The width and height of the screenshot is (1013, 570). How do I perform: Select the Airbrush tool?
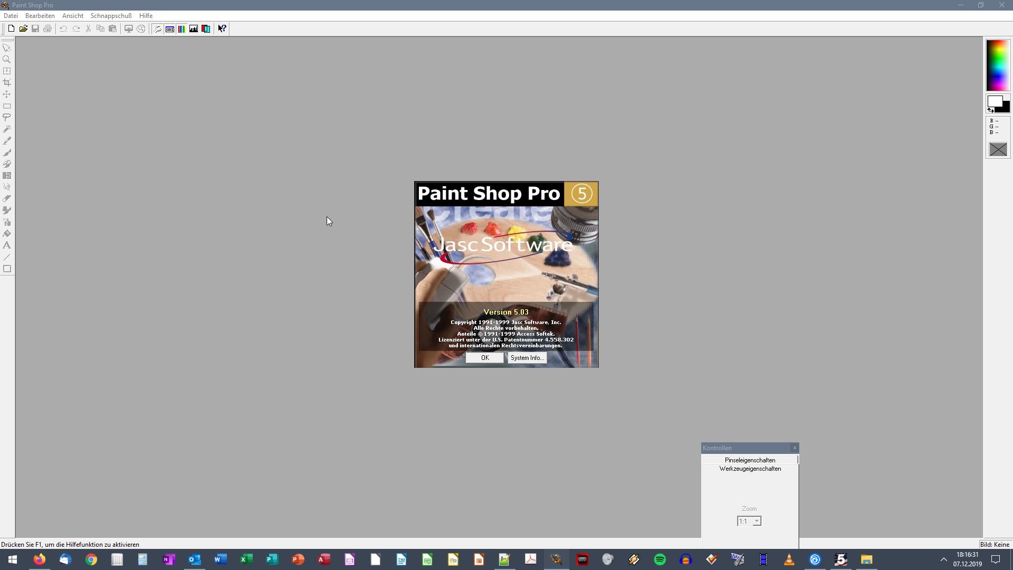click(7, 222)
